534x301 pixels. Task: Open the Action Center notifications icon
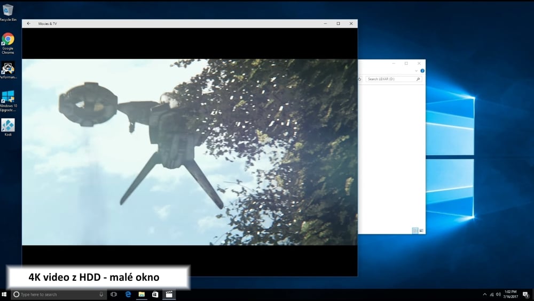(x=525, y=294)
